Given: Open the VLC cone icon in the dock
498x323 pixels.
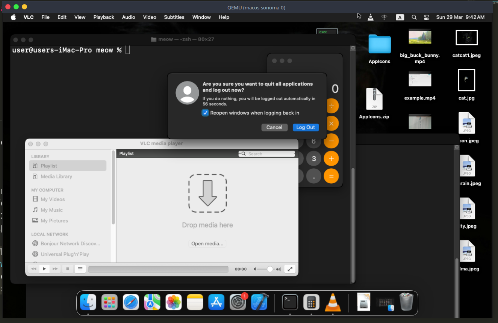Looking at the screenshot, I should tap(332, 302).
